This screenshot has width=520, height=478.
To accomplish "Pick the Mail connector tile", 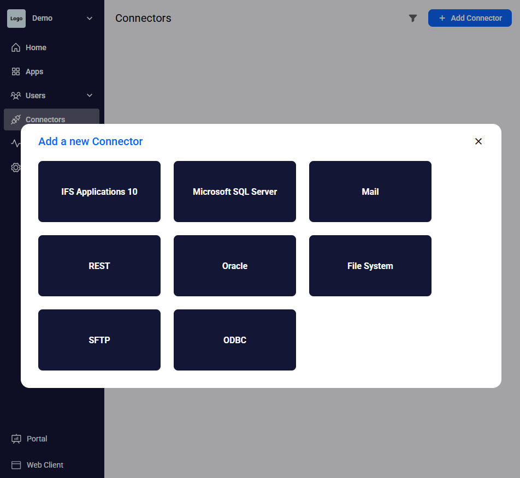I will (370, 192).
